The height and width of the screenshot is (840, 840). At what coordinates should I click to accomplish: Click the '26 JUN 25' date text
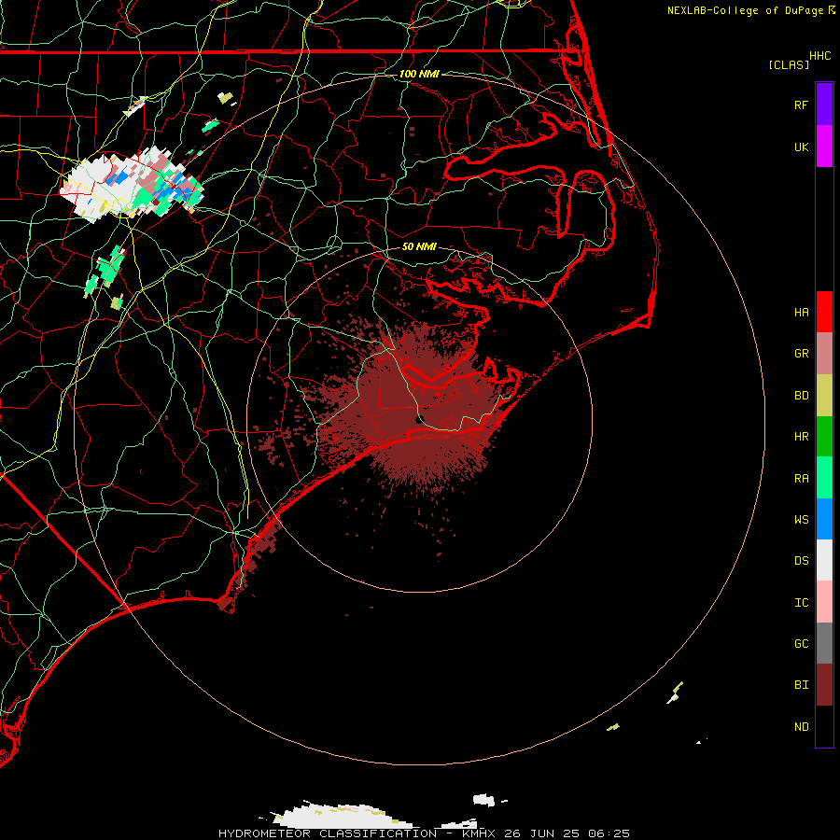pyautogui.click(x=541, y=833)
